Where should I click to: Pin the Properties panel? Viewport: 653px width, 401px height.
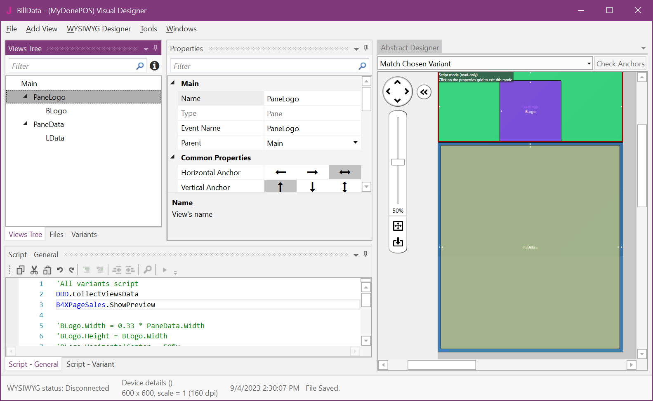365,48
